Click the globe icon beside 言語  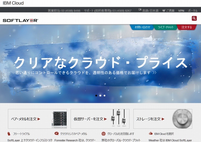click(140, 10)
